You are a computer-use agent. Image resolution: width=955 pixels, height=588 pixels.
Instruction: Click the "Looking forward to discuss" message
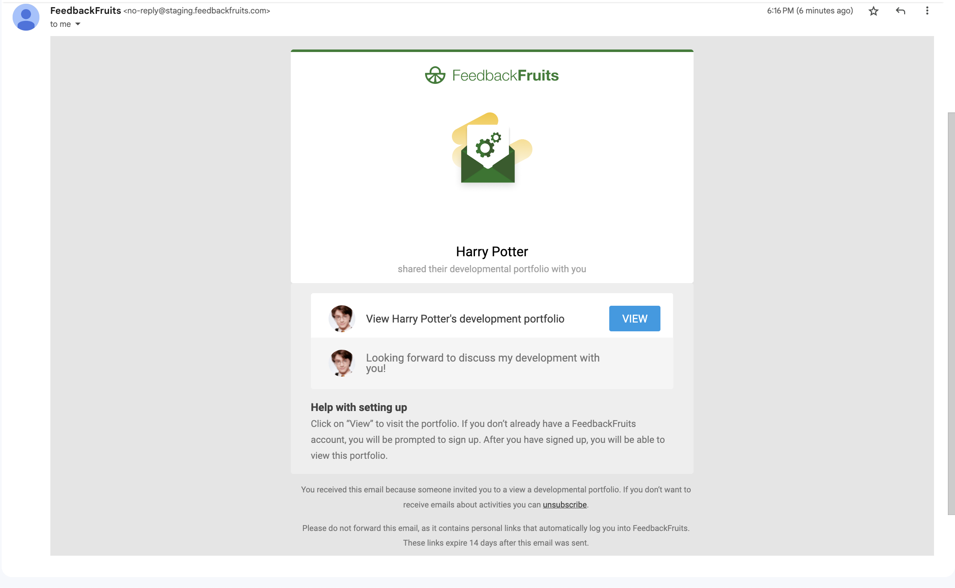[483, 363]
